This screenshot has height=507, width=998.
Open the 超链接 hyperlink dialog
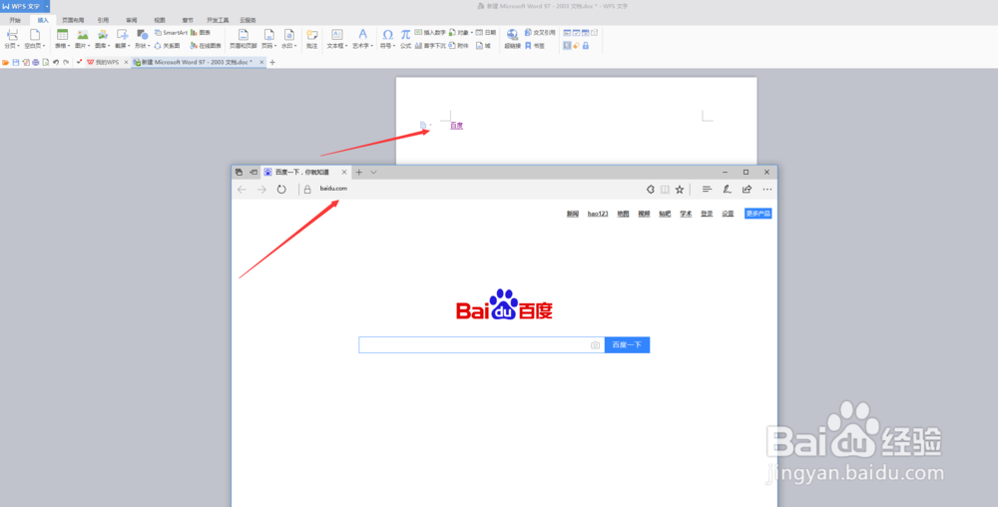click(x=512, y=38)
